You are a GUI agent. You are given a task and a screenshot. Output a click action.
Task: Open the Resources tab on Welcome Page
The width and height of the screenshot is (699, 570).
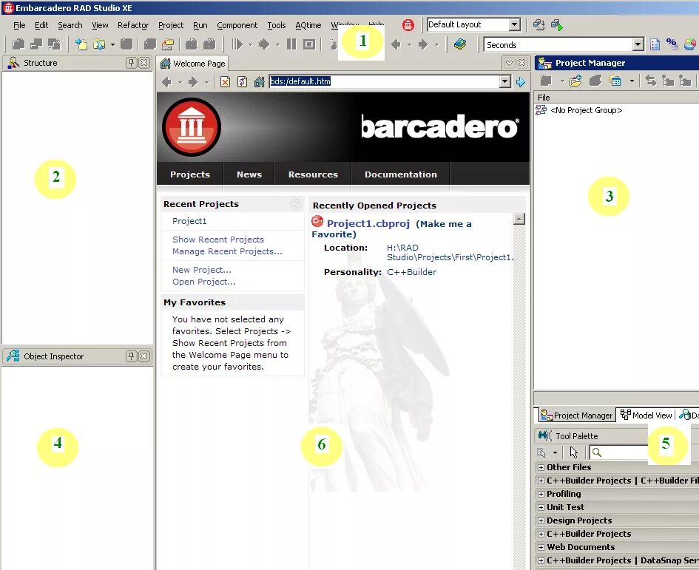[x=313, y=174]
